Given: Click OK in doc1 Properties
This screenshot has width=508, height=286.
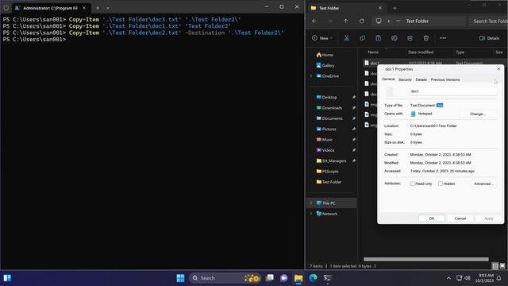Looking at the screenshot, I should [x=432, y=218].
